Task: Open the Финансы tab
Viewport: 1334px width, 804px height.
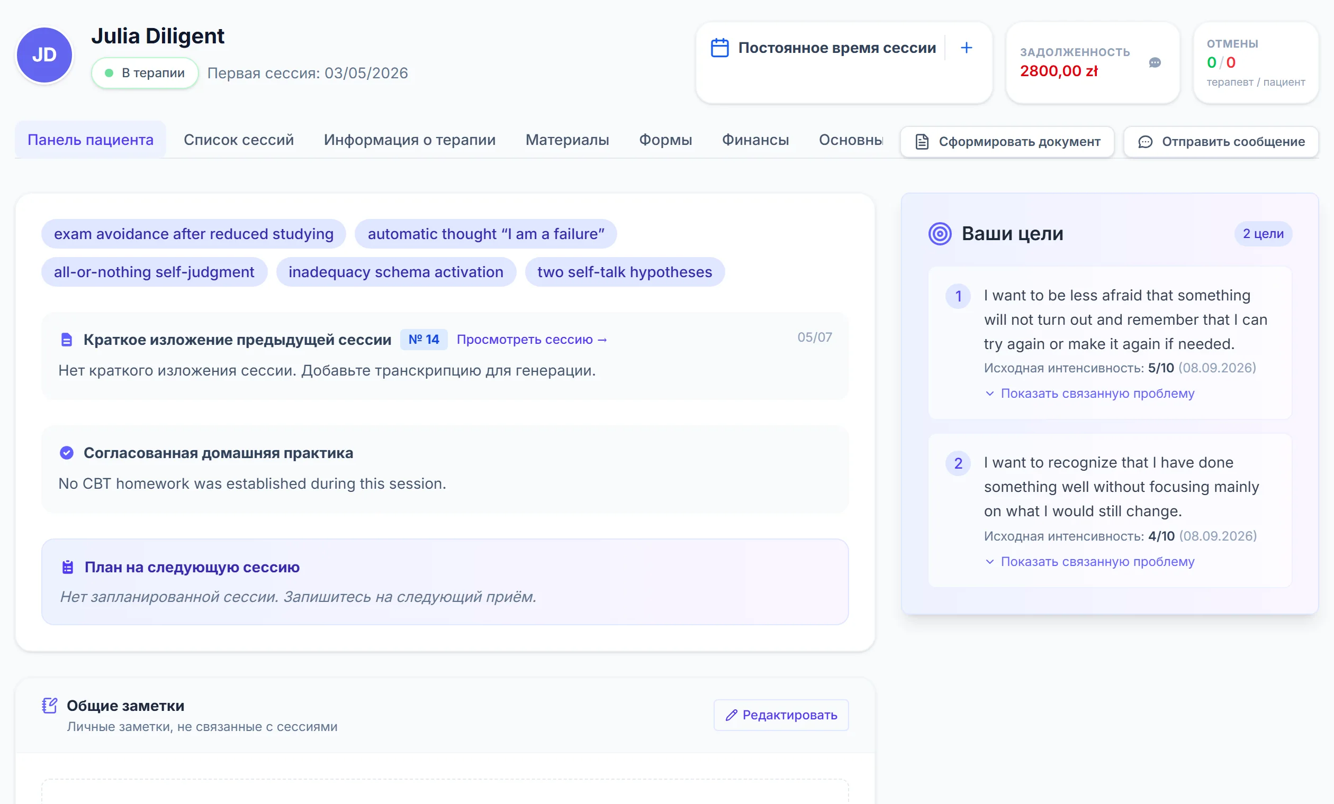Action: click(755, 140)
